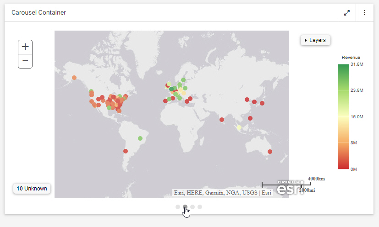Click the Esri attribution text
The image size is (379, 227).
(x=223, y=193)
